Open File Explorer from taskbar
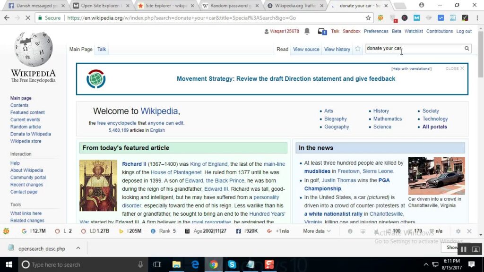This screenshot has width=484, height=272. [176, 264]
